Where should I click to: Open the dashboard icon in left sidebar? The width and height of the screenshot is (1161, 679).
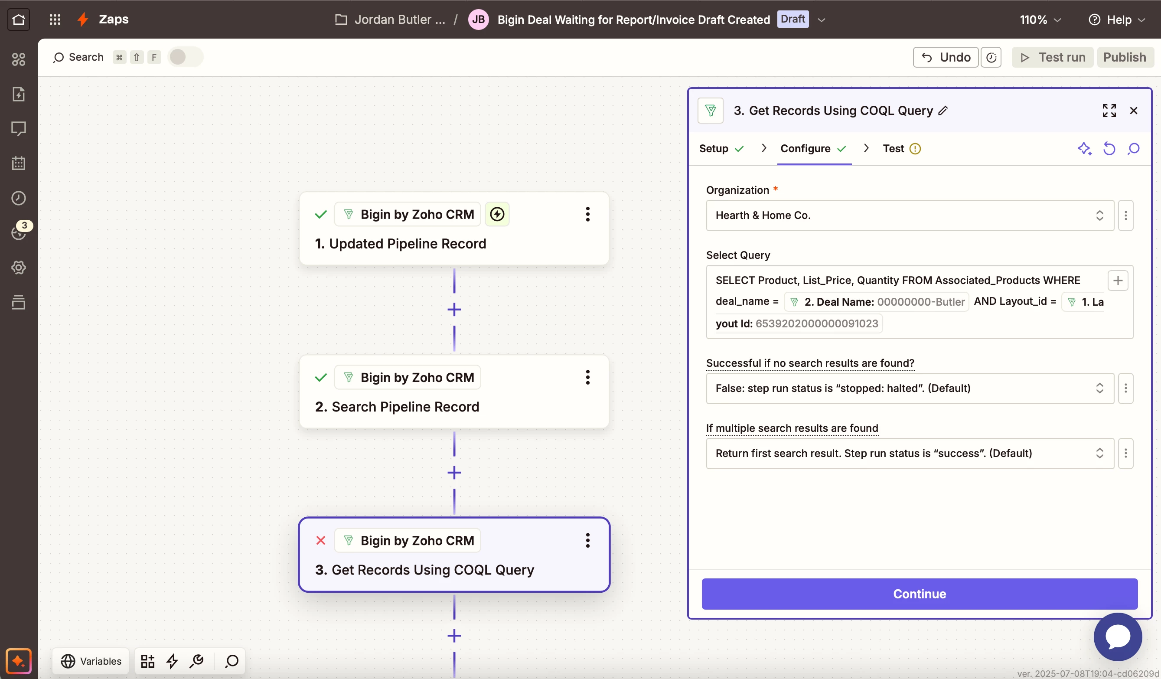tap(19, 59)
